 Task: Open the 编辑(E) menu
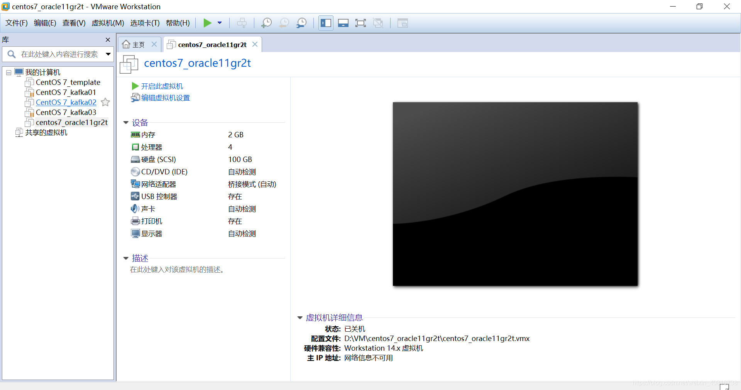(45, 23)
